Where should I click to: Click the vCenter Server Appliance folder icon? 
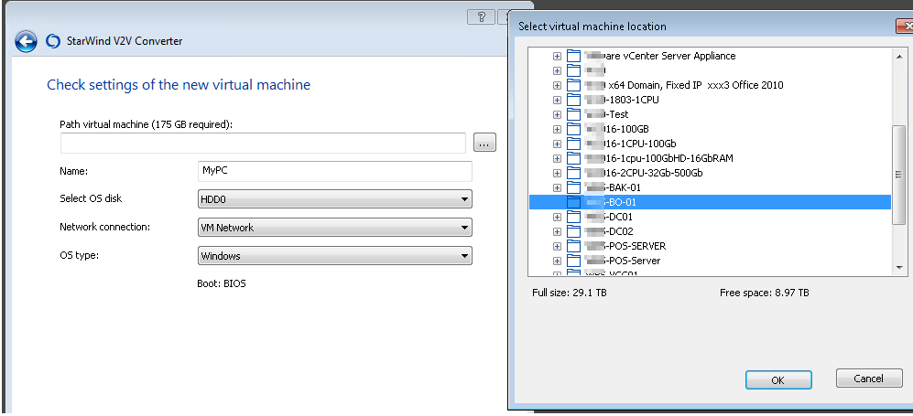tap(574, 56)
